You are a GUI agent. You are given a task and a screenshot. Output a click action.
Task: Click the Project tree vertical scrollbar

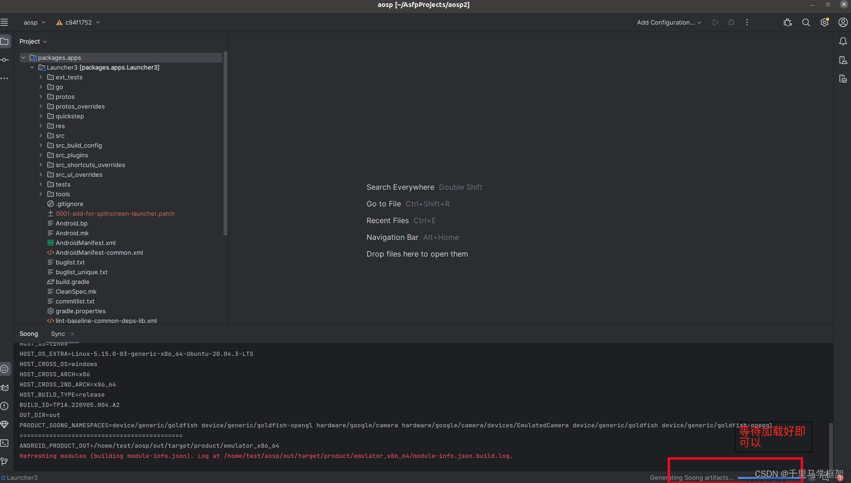tap(226, 144)
